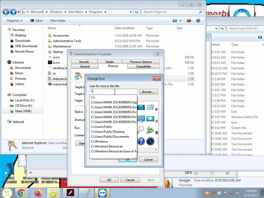
Task: Open the Organize menu
Action: point(14,21)
